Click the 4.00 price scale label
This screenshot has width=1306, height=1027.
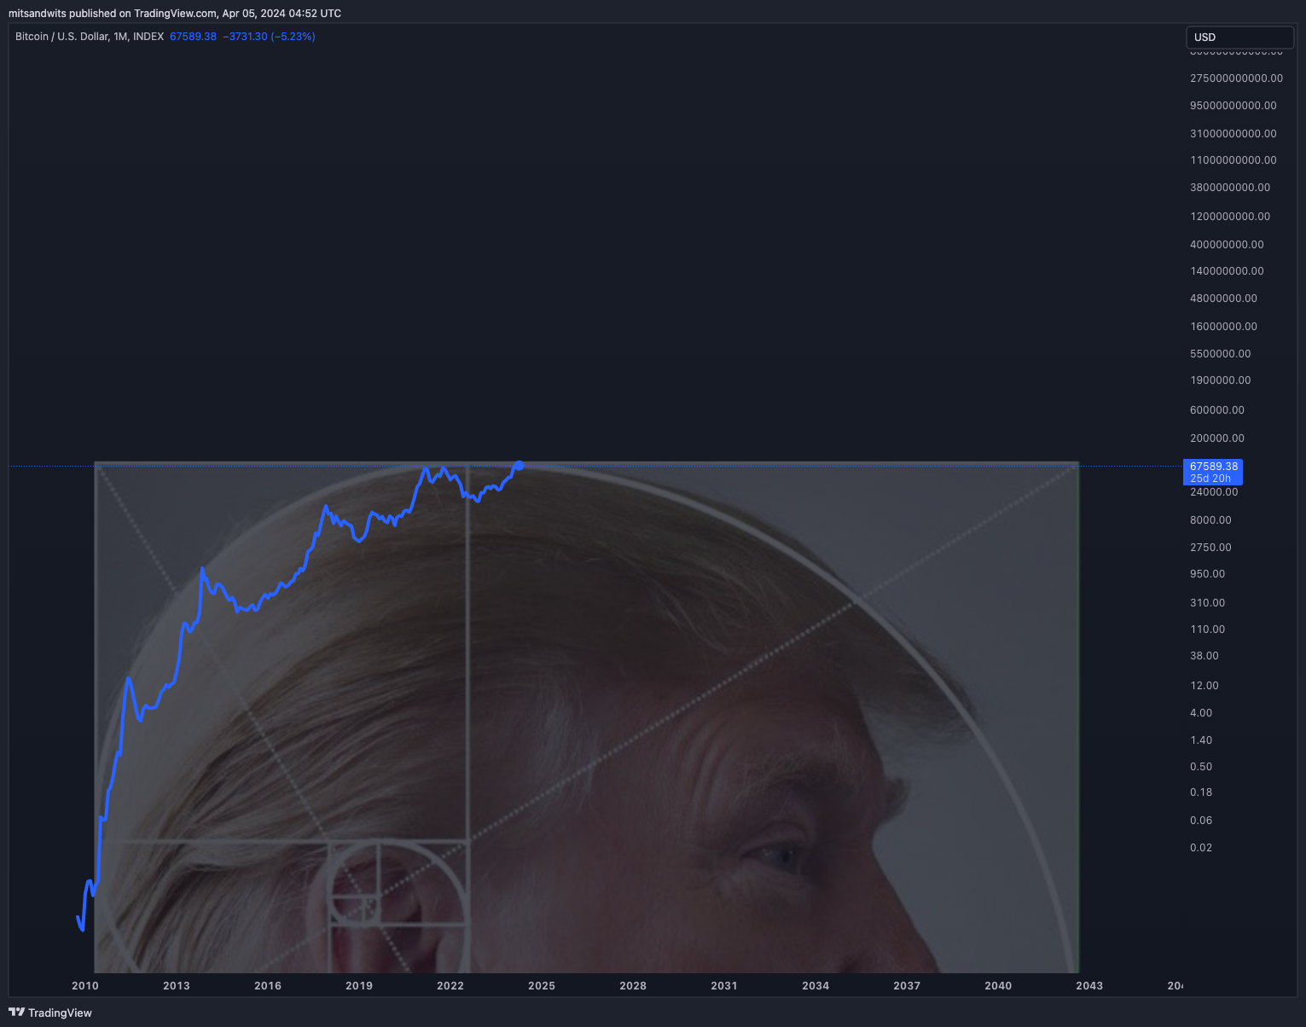(x=1201, y=712)
